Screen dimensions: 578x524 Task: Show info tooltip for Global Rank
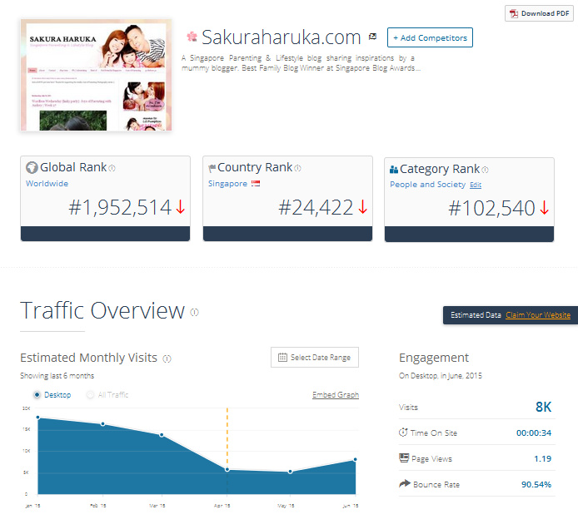(x=112, y=168)
